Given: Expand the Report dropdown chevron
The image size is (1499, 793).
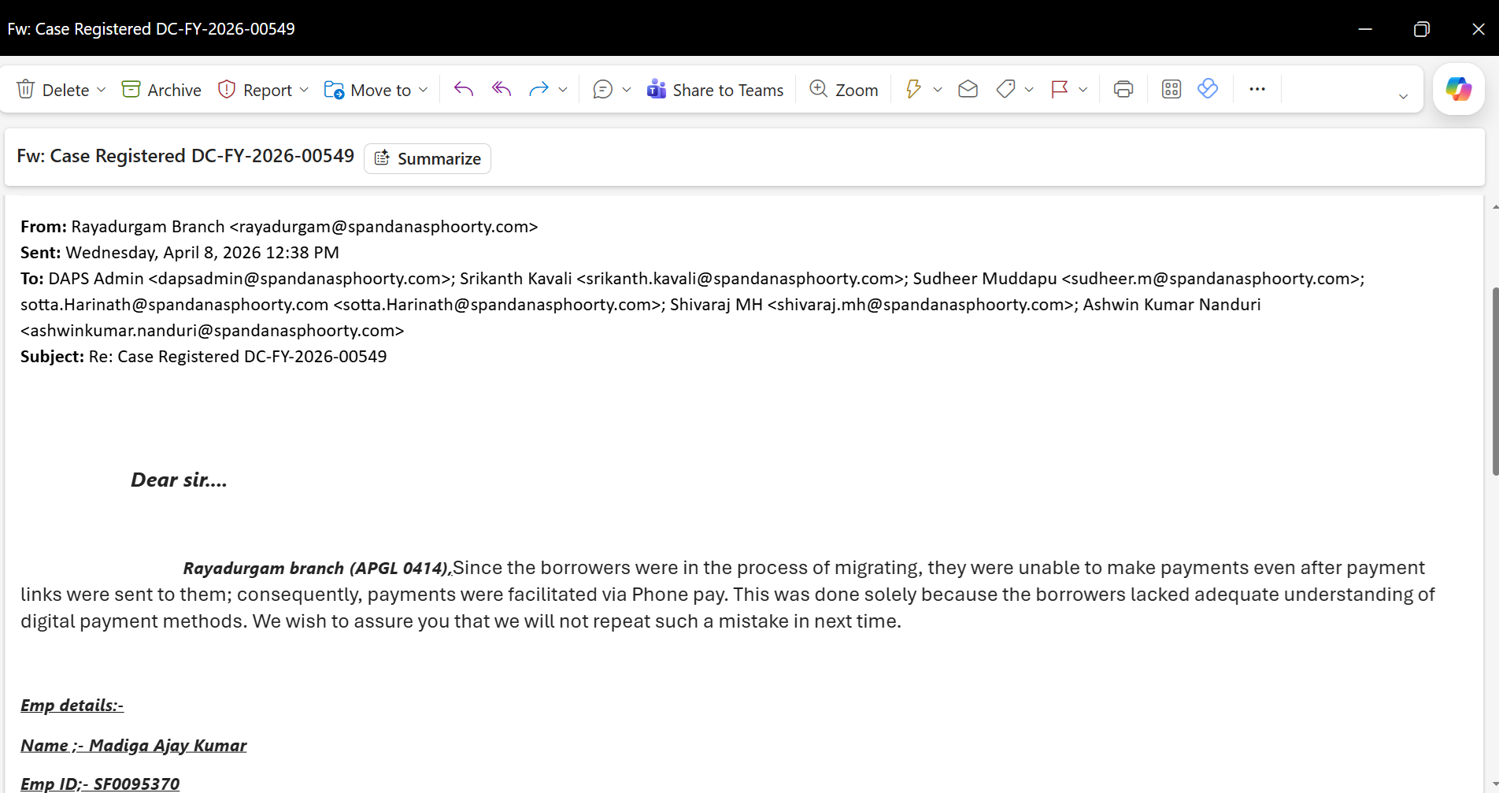Looking at the screenshot, I should pyautogui.click(x=304, y=90).
